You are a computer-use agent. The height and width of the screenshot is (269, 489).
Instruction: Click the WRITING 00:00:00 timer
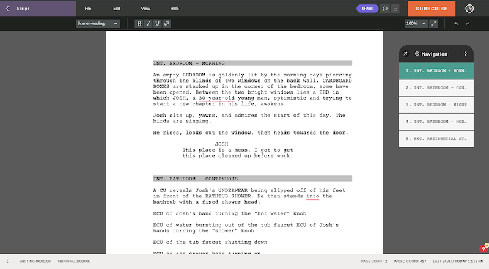(35, 261)
